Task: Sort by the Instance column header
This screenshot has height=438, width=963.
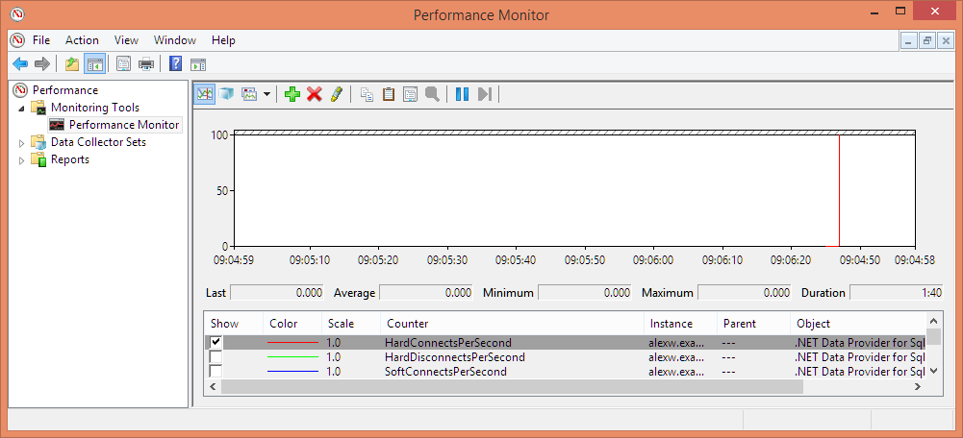Action: click(680, 324)
